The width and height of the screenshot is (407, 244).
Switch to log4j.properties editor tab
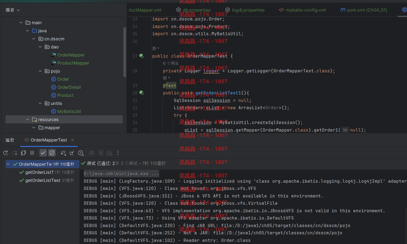pyautogui.click(x=245, y=10)
